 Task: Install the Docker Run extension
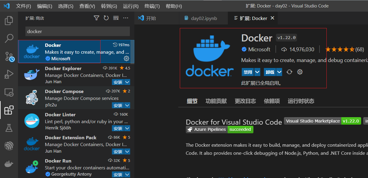coord(118,174)
